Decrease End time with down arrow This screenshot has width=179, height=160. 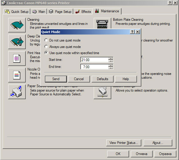(x=111, y=68)
